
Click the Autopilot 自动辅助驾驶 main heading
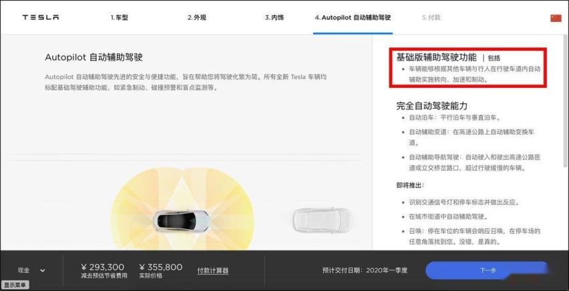click(x=93, y=57)
